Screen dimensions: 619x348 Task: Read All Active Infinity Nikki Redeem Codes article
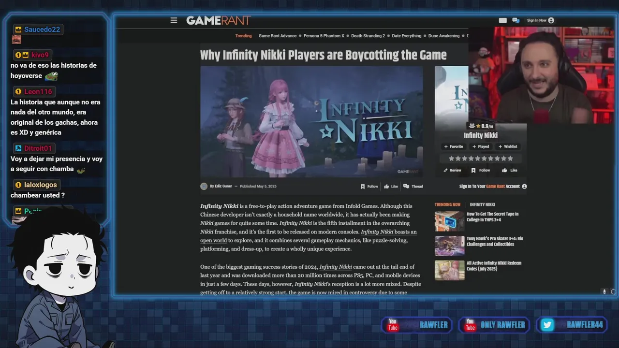point(494,266)
